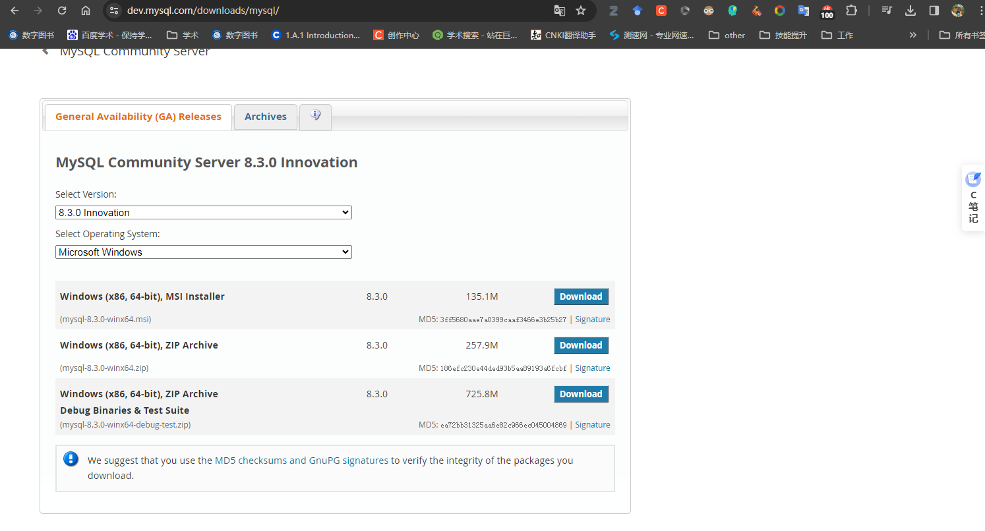
Task: View site information icon in address bar
Action: coord(114,11)
